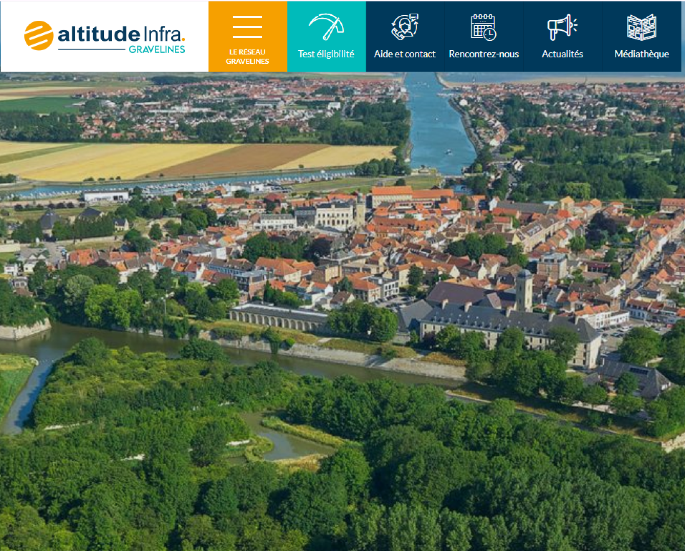Open the hamburger menu icon

pyautogui.click(x=247, y=27)
